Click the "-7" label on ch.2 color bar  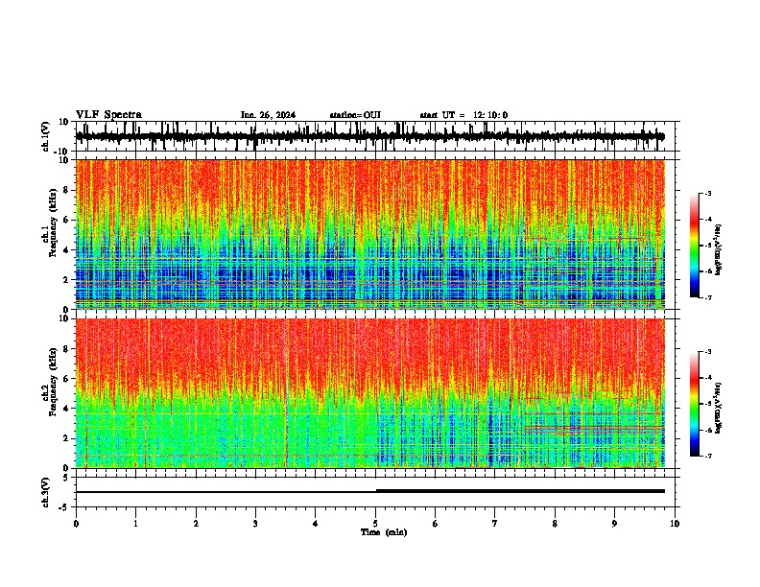pyautogui.click(x=707, y=457)
